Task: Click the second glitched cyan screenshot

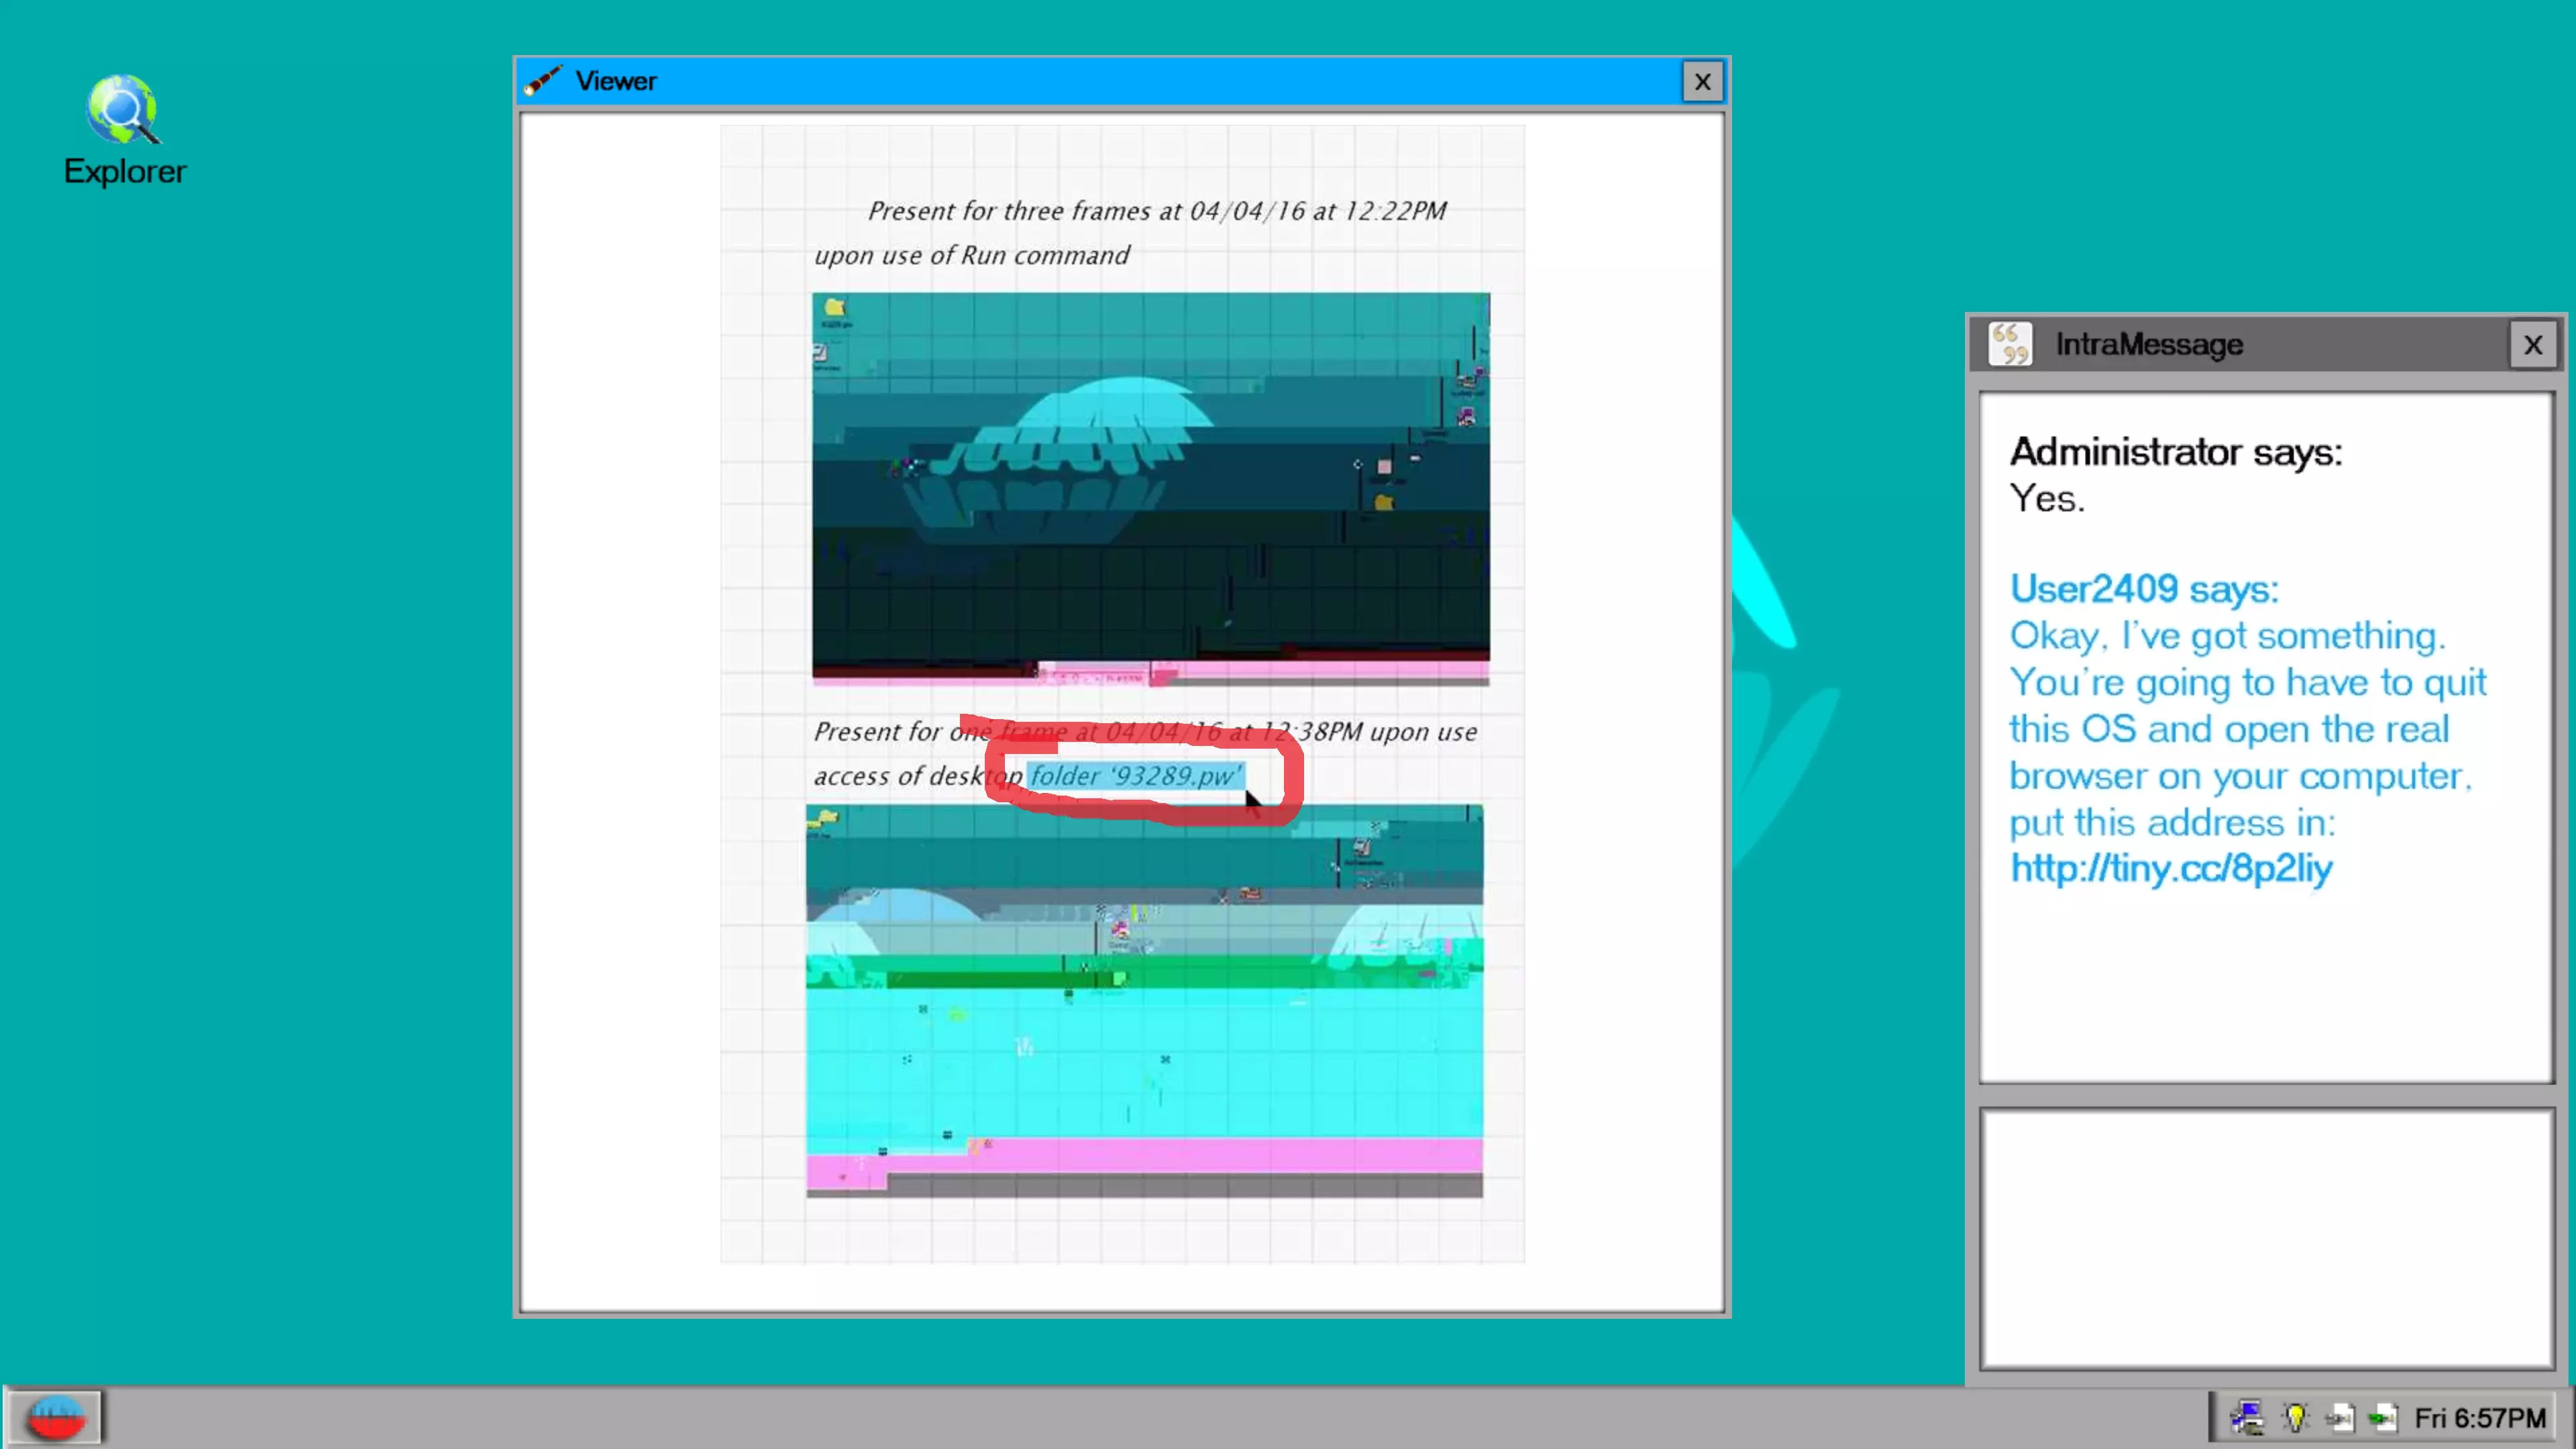Action: [x=1144, y=1000]
